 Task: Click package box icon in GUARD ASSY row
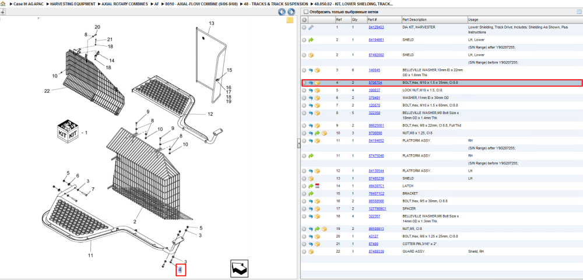311,251
